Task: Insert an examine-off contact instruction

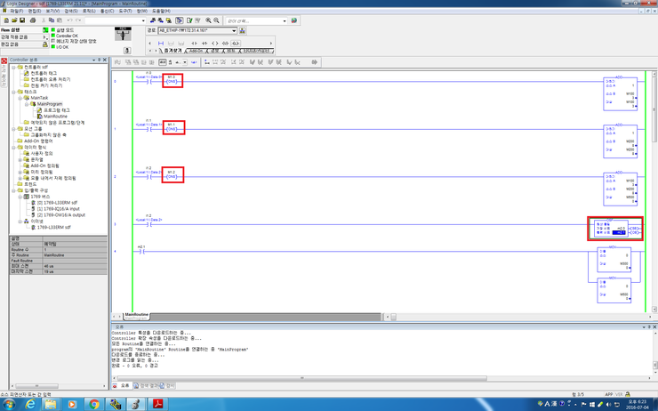Action: pyautogui.click(x=205, y=44)
